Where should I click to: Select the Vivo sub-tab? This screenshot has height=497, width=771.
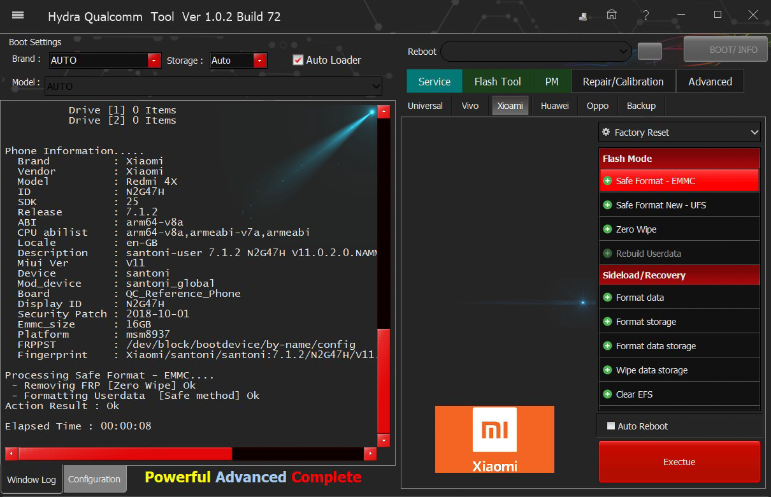tap(470, 106)
